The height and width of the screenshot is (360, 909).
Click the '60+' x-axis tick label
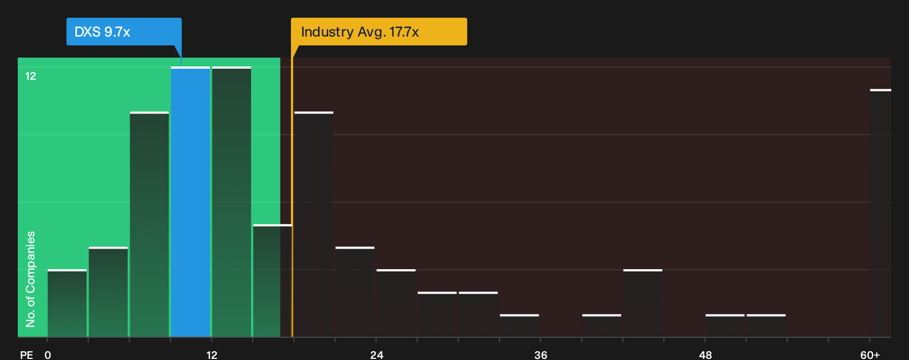[870, 354]
